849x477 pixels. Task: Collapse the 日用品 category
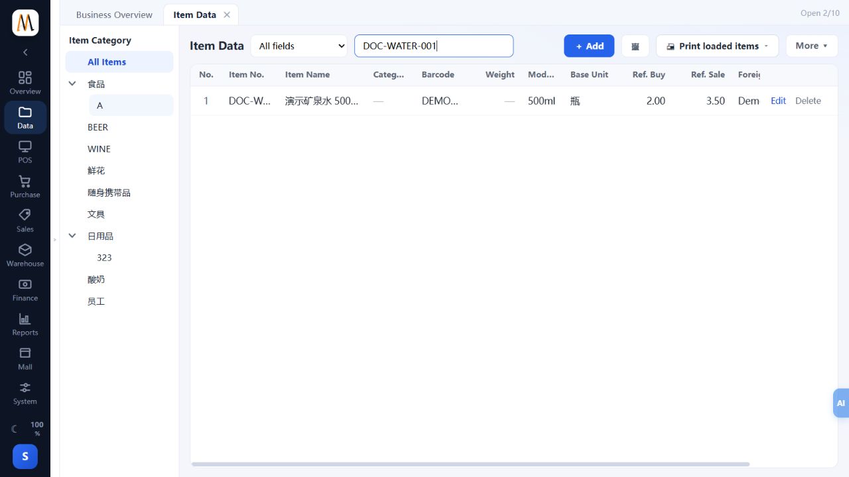[x=73, y=236]
